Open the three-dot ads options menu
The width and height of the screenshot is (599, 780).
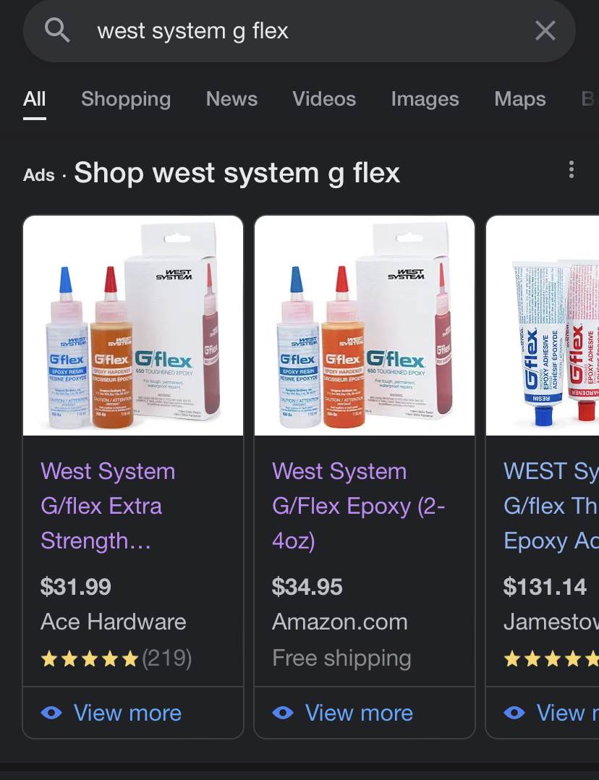[x=572, y=170]
